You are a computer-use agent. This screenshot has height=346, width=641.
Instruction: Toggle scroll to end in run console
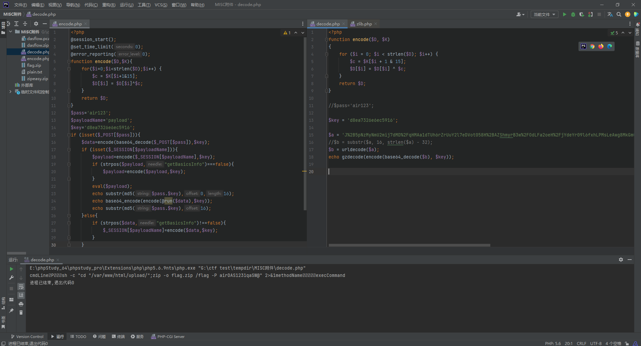pyautogui.click(x=21, y=295)
